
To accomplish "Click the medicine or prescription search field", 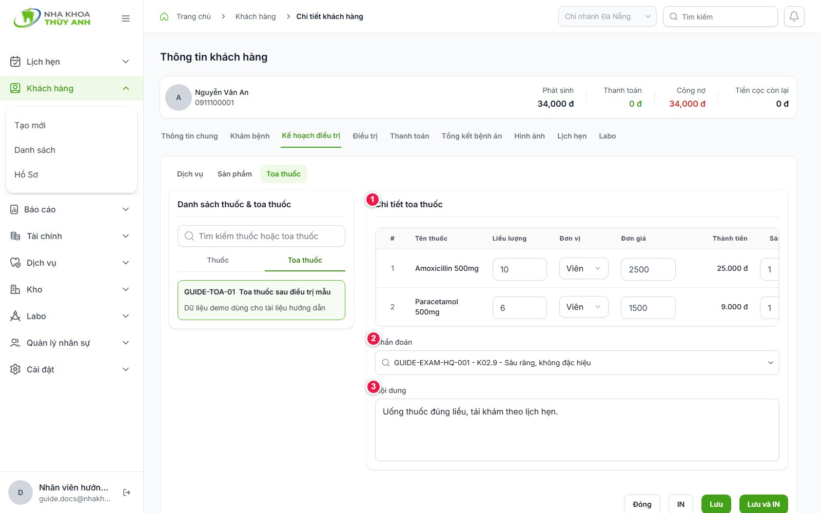I will 261,236.
